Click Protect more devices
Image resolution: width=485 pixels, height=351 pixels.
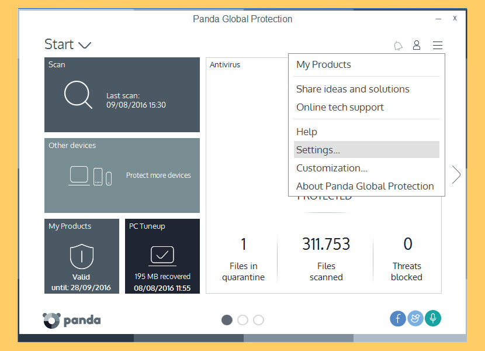tap(158, 175)
